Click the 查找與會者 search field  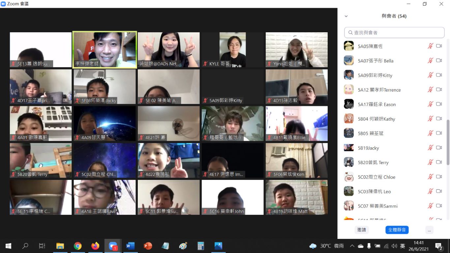coord(394,33)
